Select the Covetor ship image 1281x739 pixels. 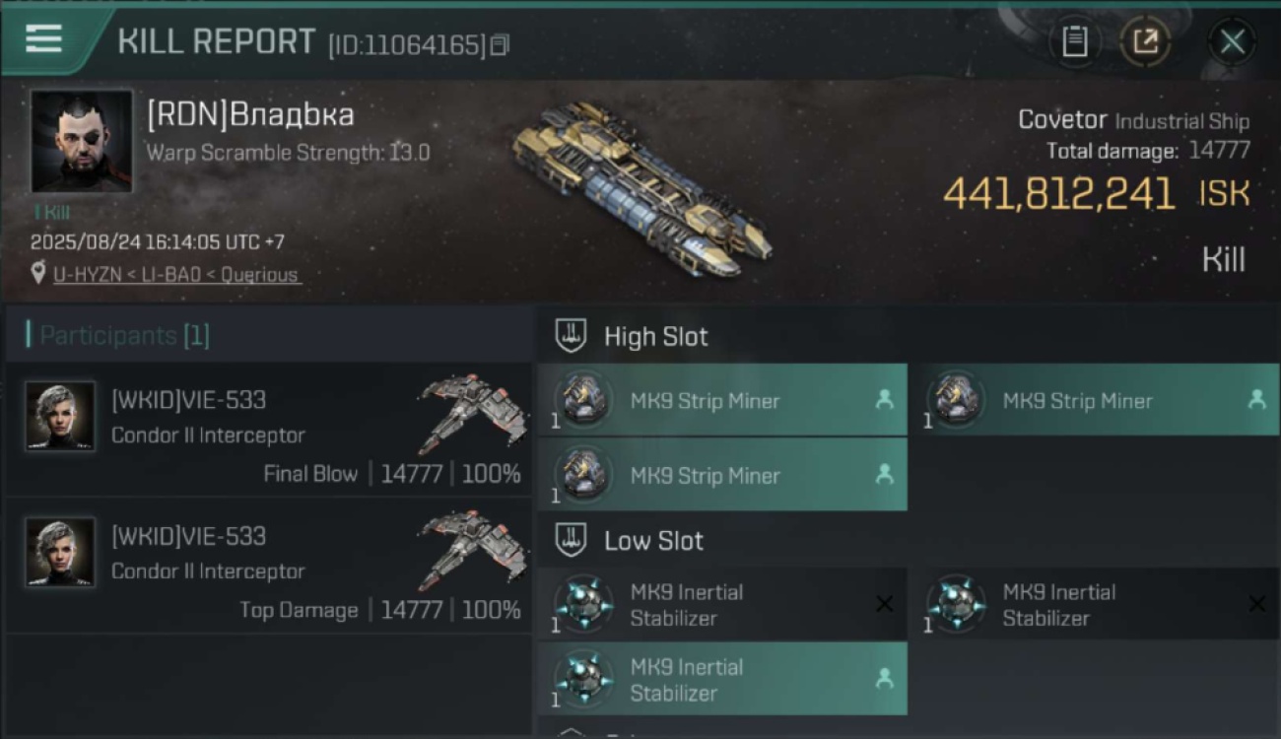click(x=641, y=187)
